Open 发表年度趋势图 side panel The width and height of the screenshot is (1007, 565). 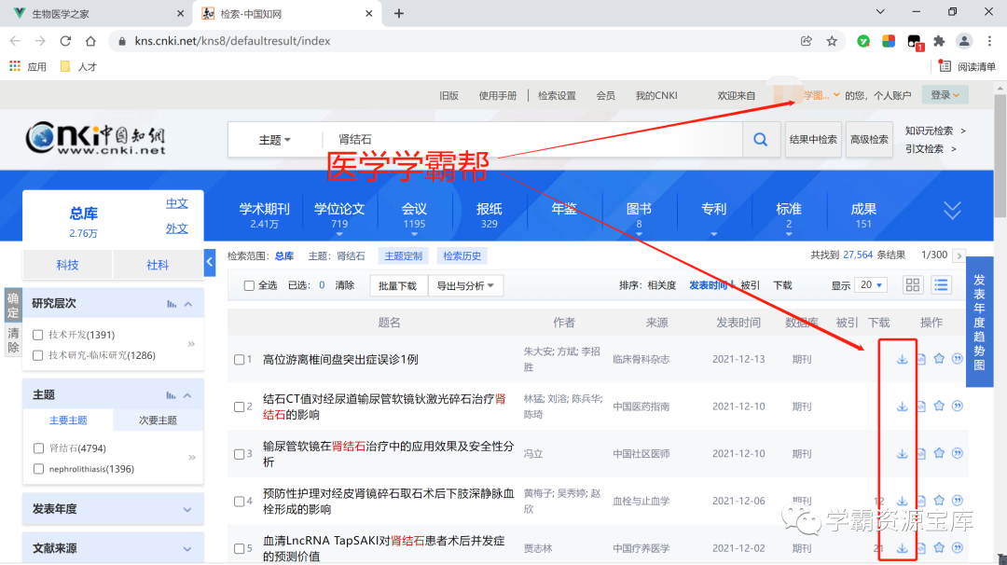coord(979,322)
